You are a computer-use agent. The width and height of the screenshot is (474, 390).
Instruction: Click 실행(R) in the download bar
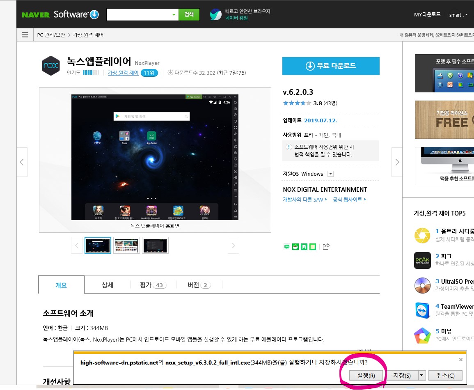tap(366, 376)
